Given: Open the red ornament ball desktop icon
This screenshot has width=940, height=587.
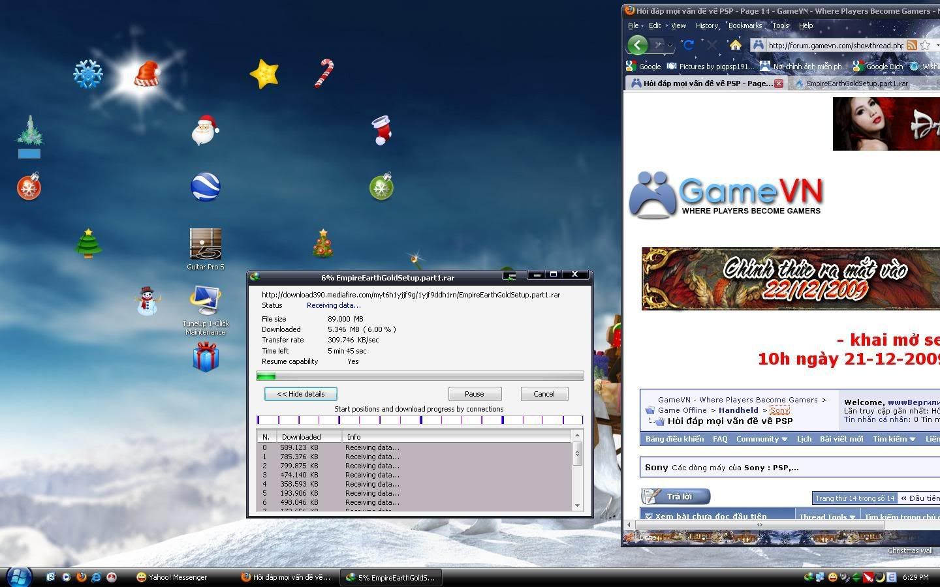Looking at the screenshot, I should pyautogui.click(x=29, y=187).
